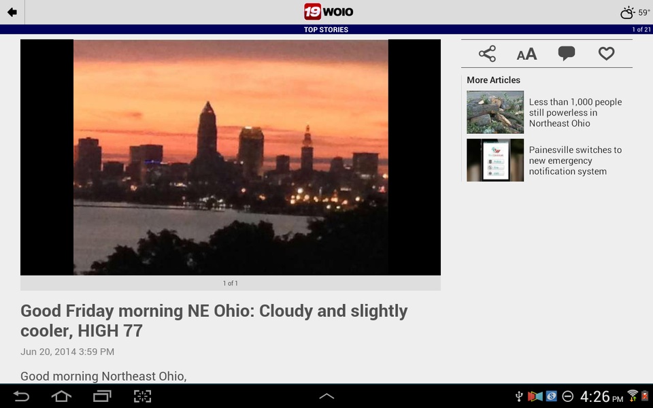Select the TOP STORIES section label
Viewport: 653px width, 408px height.
(326, 29)
